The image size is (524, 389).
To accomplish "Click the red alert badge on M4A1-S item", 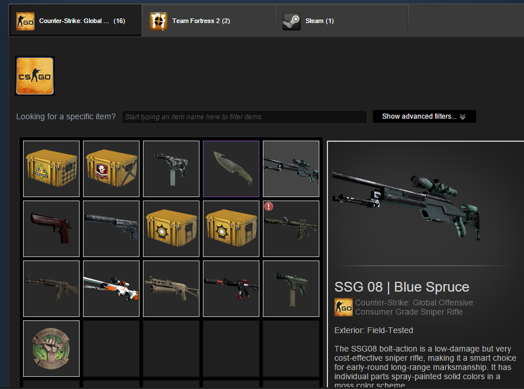I will tap(269, 206).
